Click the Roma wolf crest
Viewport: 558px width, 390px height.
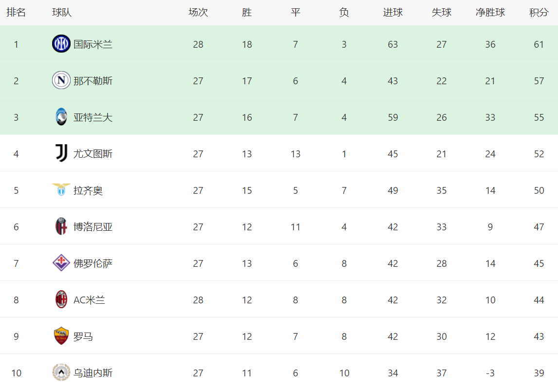coord(61,336)
